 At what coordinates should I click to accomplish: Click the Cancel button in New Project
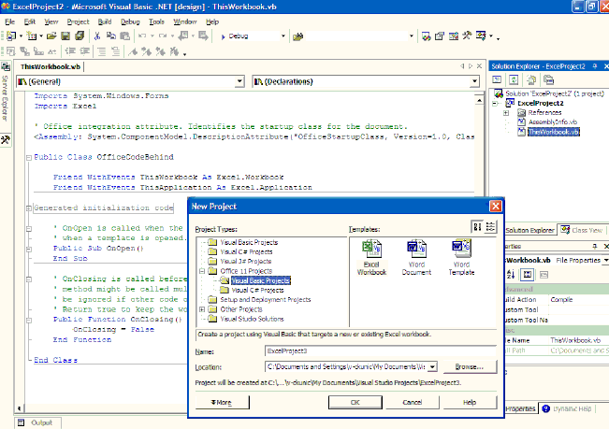tap(413, 402)
